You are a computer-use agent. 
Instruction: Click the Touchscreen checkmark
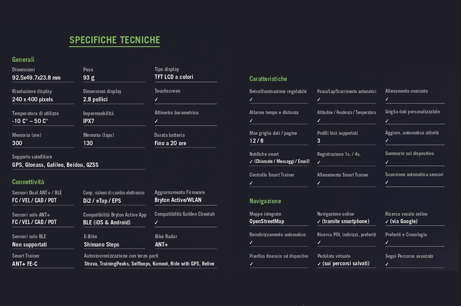156,99
